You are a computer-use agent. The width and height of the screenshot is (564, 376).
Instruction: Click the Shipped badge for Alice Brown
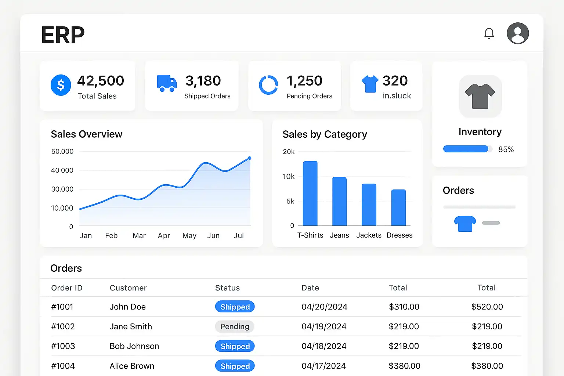point(235,366)
